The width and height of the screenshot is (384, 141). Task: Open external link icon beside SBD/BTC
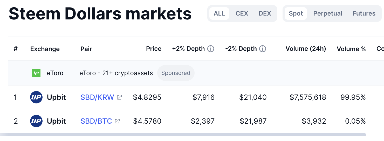point(117,121)
